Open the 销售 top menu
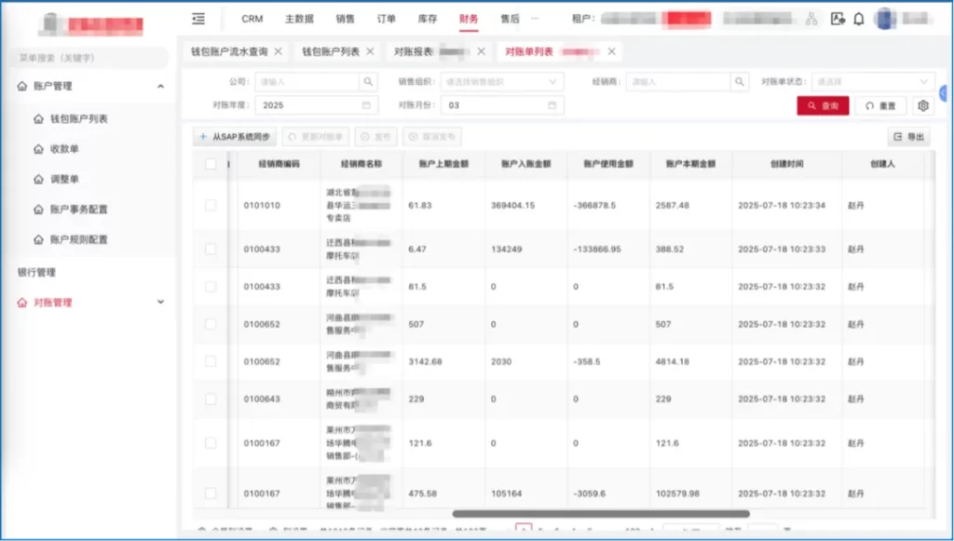This screenshot has width=954, height=541. (345, 19)
